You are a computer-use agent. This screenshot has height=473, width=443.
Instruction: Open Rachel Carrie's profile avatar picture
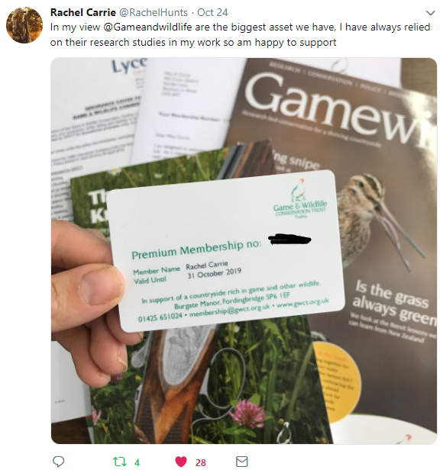(x=24, y=25)
